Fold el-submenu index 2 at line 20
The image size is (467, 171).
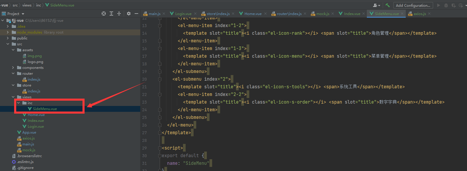tap(160, 79)
